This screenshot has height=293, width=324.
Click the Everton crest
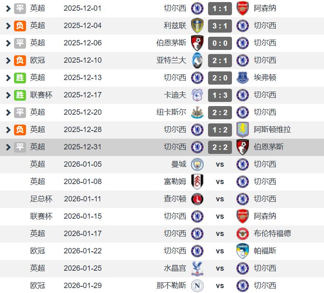click(x=243, y=78)
